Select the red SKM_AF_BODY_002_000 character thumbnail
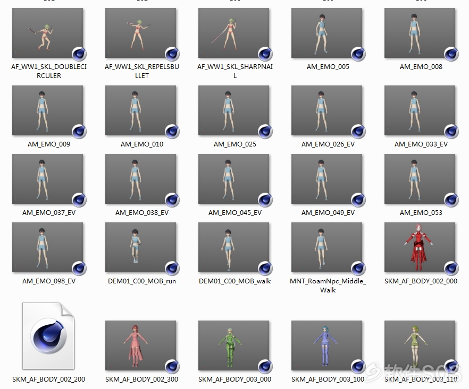This screenshot has height=389, width=469. pos(420,247)
